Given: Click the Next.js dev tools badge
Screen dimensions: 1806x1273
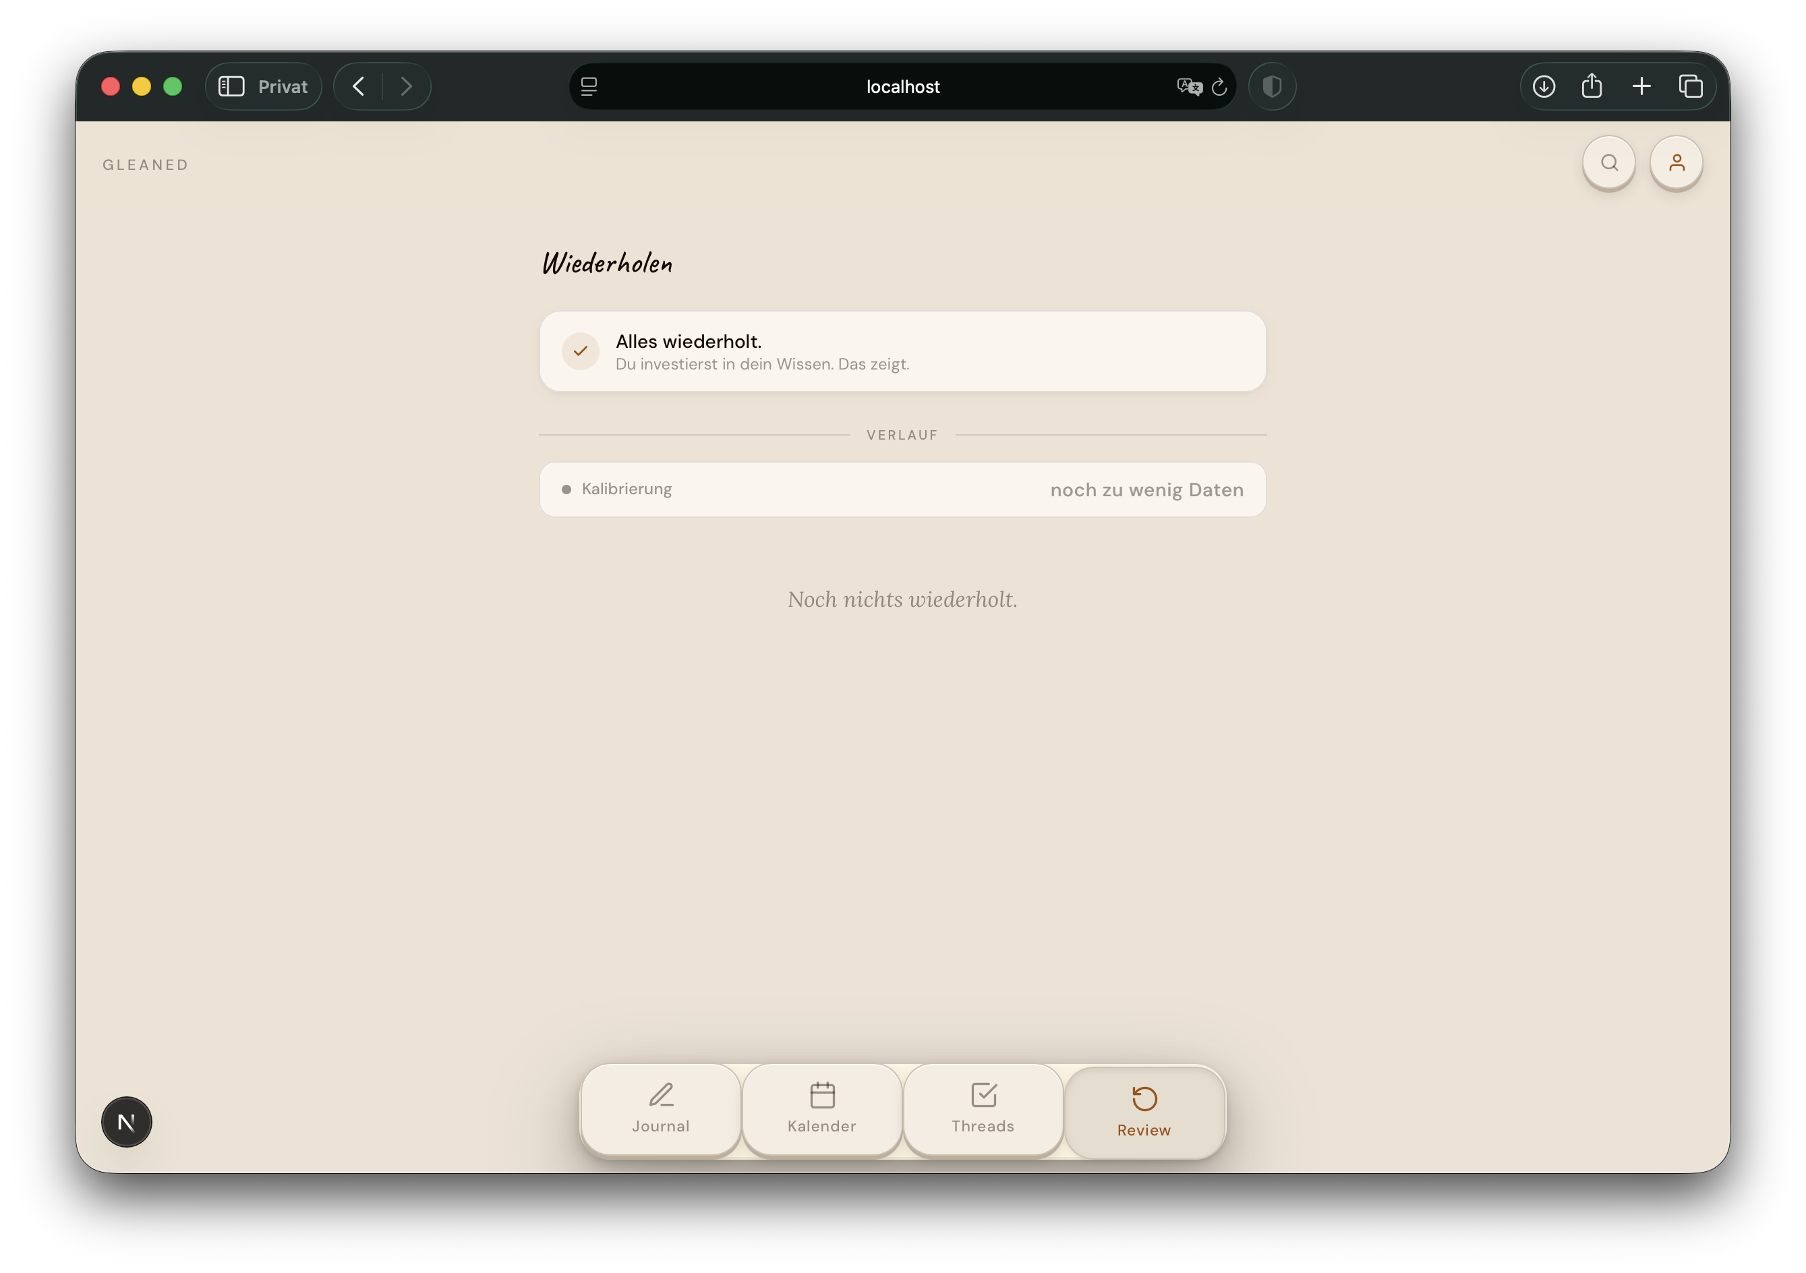Looking at the screenshot, I should coord(127,1121).
